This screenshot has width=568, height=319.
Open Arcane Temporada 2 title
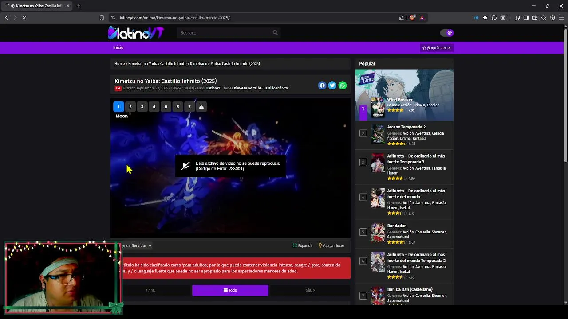[406, 127]
